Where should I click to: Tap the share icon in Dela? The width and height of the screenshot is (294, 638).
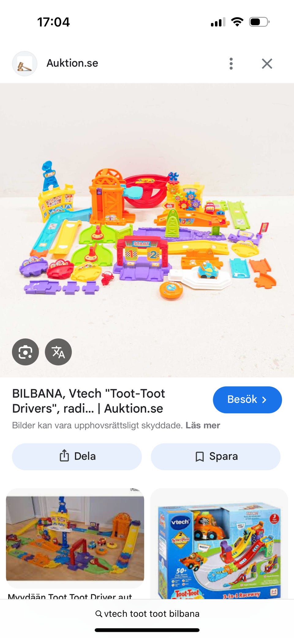click(64, 456)
